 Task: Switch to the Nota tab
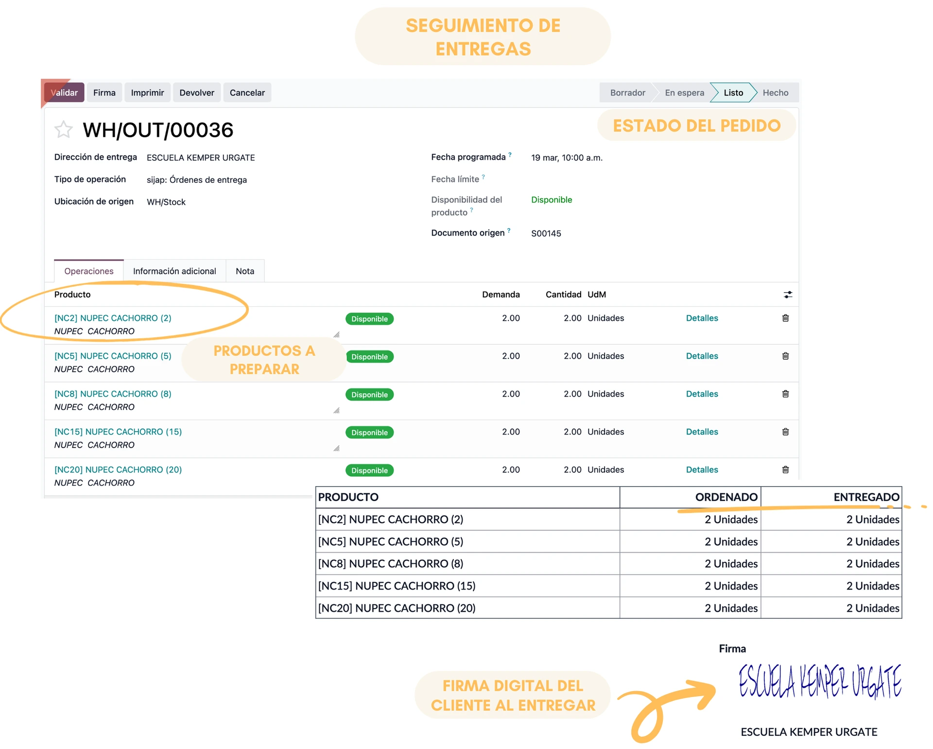[x=245, y=271]
